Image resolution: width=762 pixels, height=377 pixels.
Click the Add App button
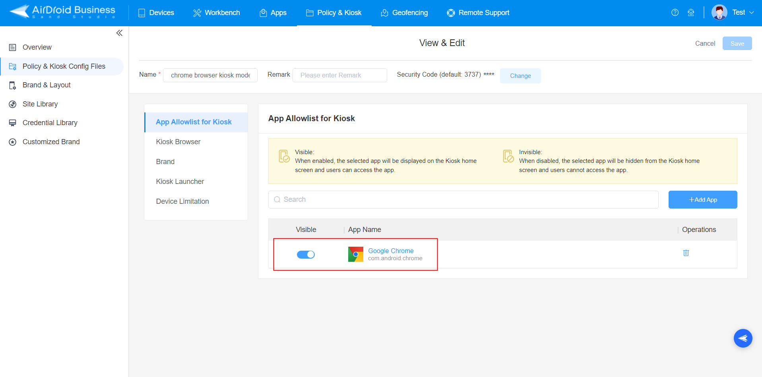click(x=702, y=199)
